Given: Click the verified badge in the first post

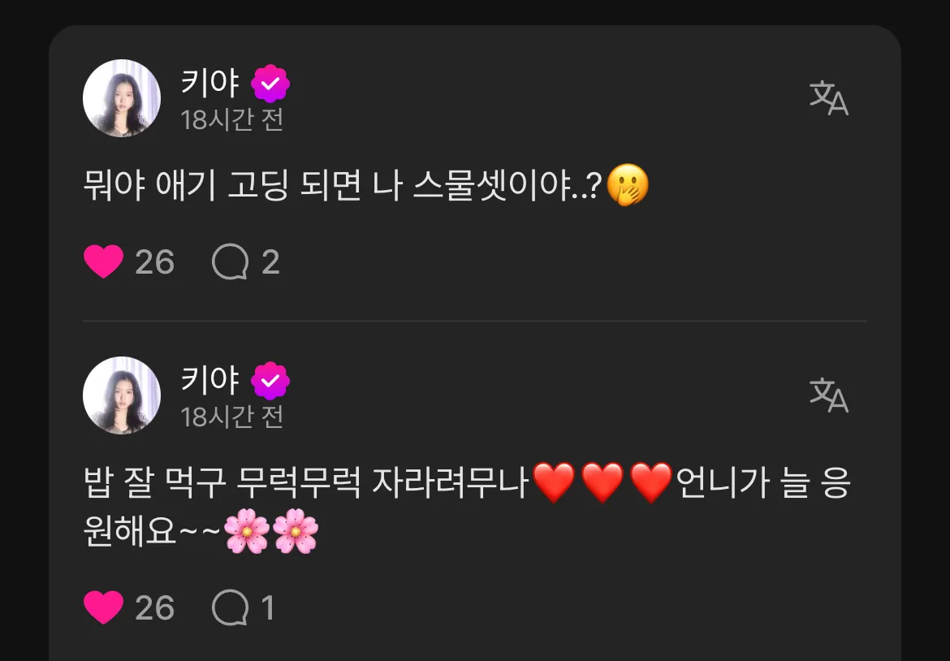Looking at the screenshot, I should tap(270, 84).
